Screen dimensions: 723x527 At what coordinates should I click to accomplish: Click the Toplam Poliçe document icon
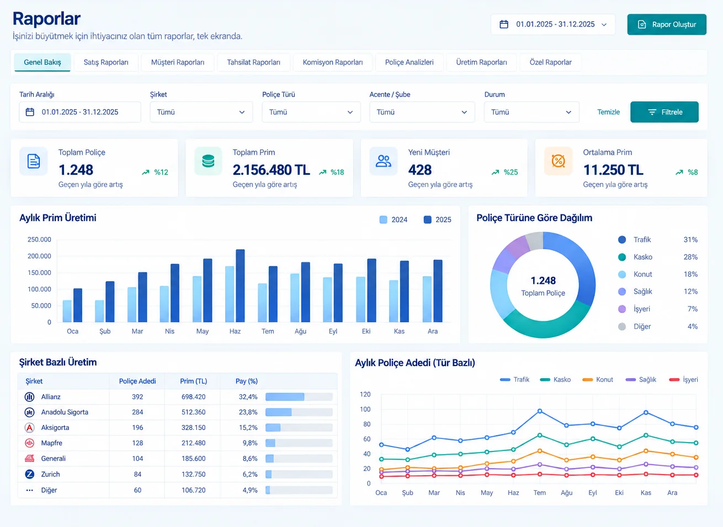[34, 161]
